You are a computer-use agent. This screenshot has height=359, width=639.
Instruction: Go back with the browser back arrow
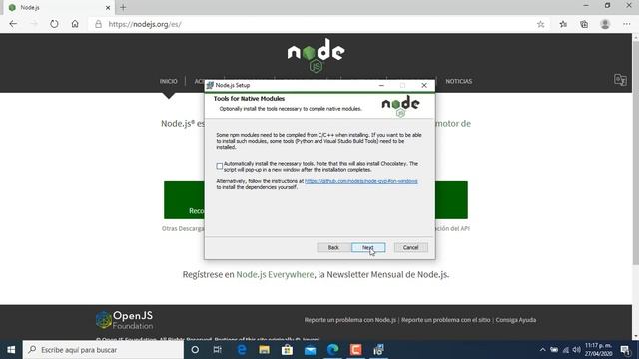[x=13, y=24]
